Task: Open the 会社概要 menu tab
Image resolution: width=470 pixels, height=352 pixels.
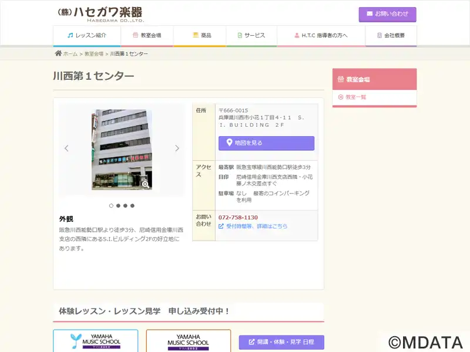Action: 391,35
